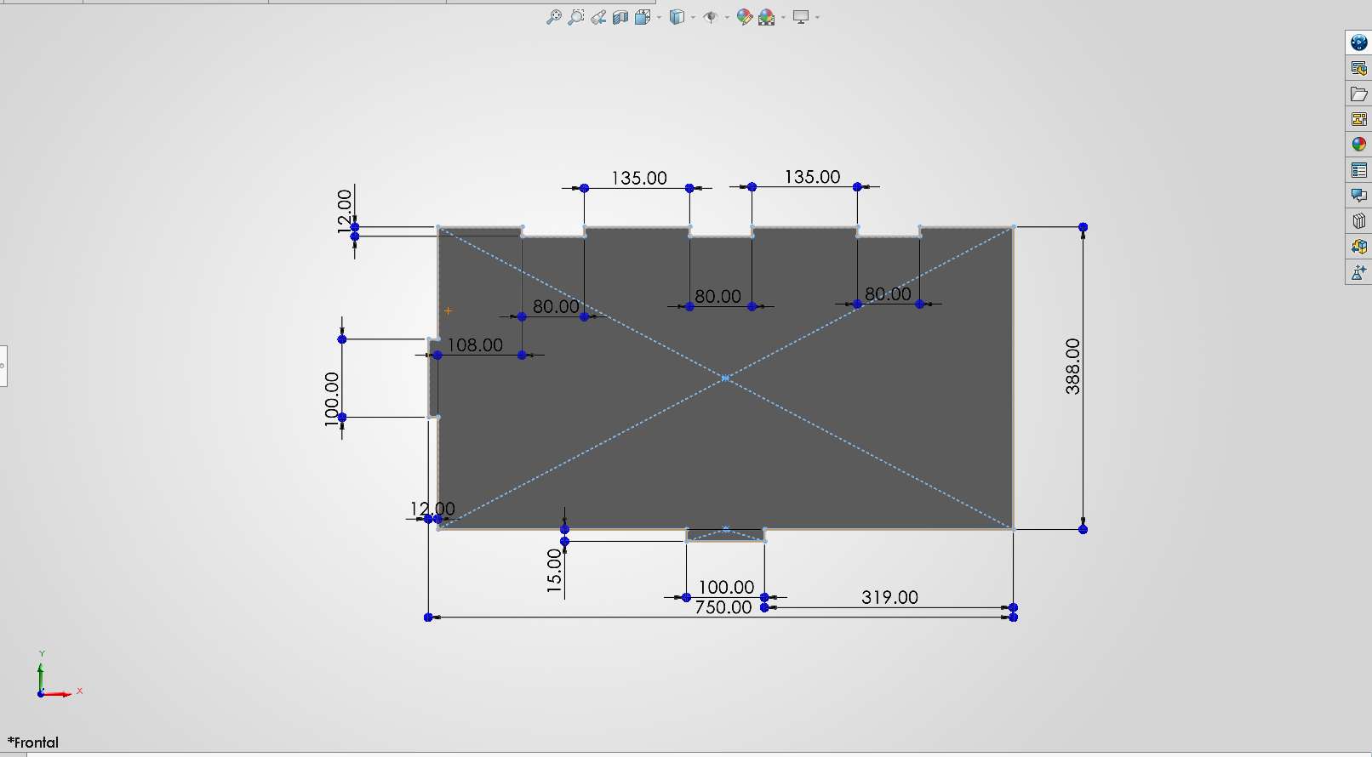1372x757 pixels.
Task: Expand the View Settings dropdown arrow
Action: [817, 17]
